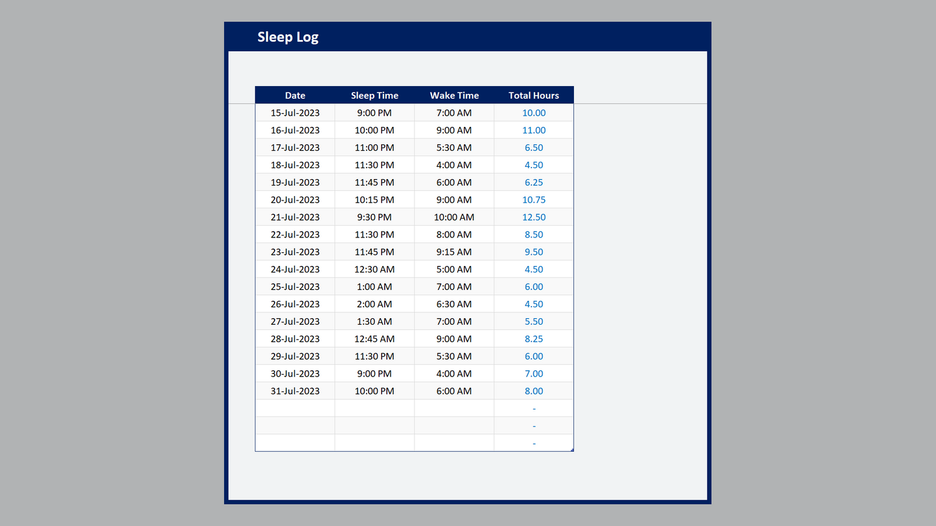This screenshot has height=526, width=936.
Task: Select the 21-Jul-2023 date cell
Action: point(295,217)
